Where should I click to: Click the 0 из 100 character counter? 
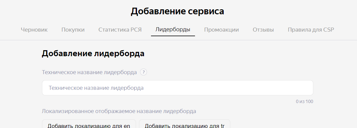tap(304, 101)
